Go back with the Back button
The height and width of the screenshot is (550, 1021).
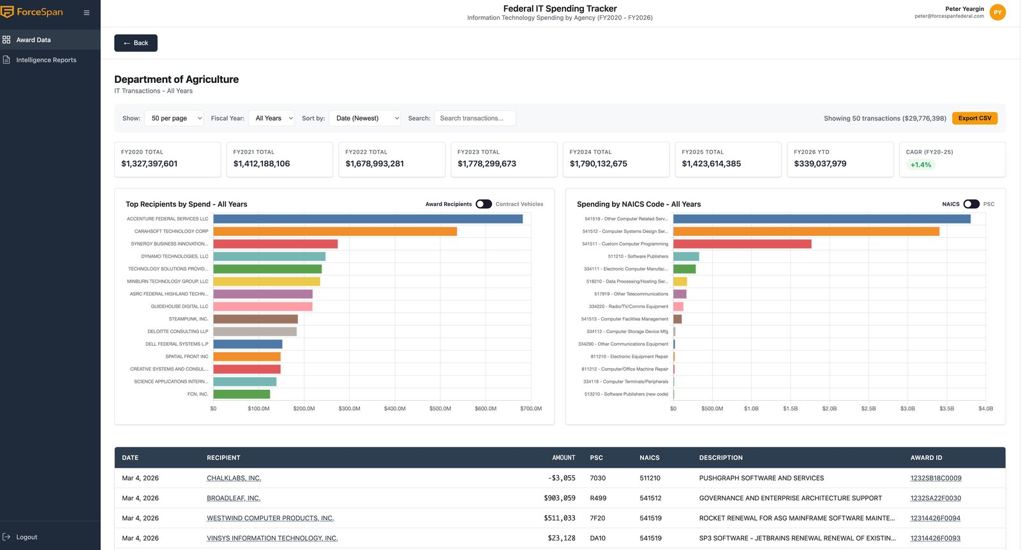coord(136,43)
